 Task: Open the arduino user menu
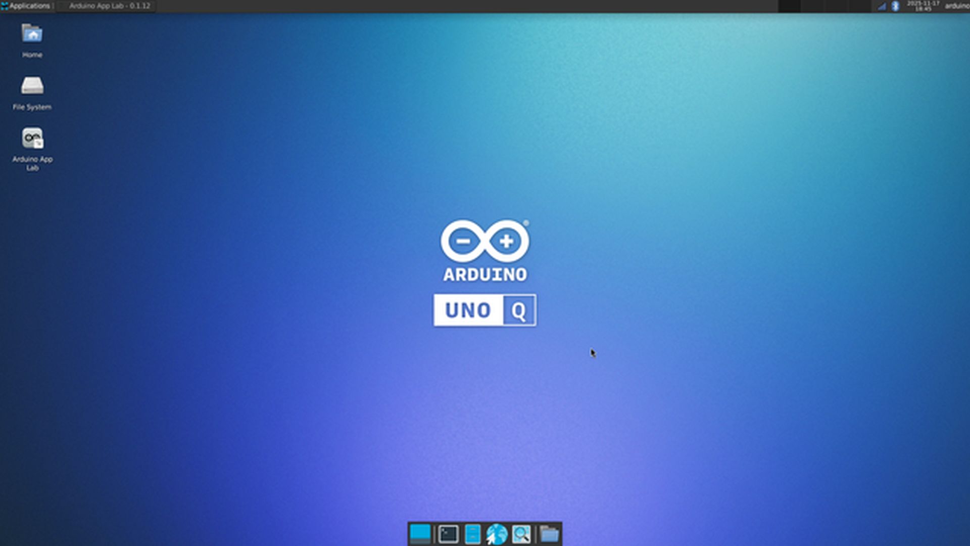pyautogui.click(x=956, y=6)
